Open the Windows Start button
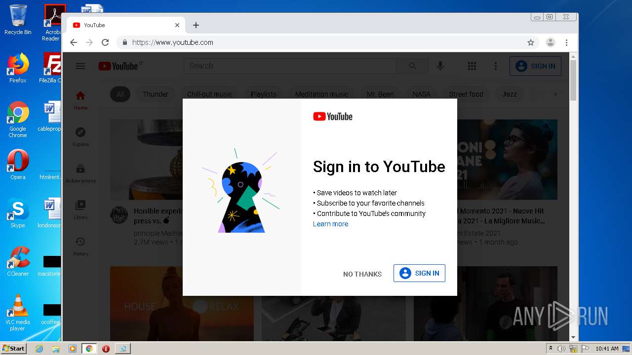This screenshot has width=632, height=355. point(13,348)
